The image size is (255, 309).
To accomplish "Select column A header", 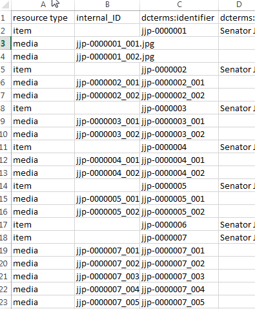I will [x=43, y=5].
